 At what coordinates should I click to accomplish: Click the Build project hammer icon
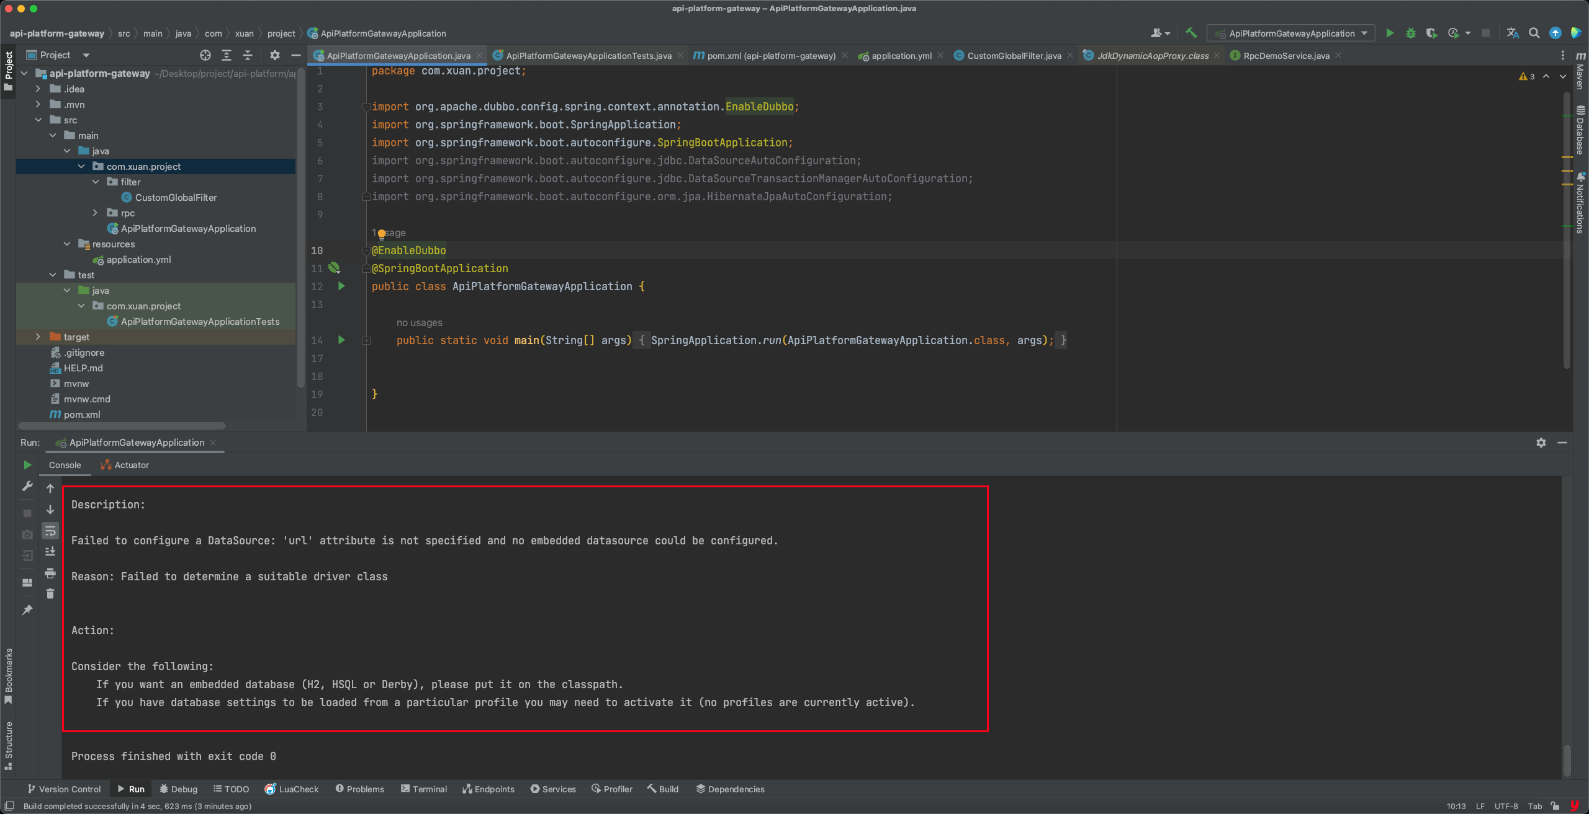[x=1191, y=33]
